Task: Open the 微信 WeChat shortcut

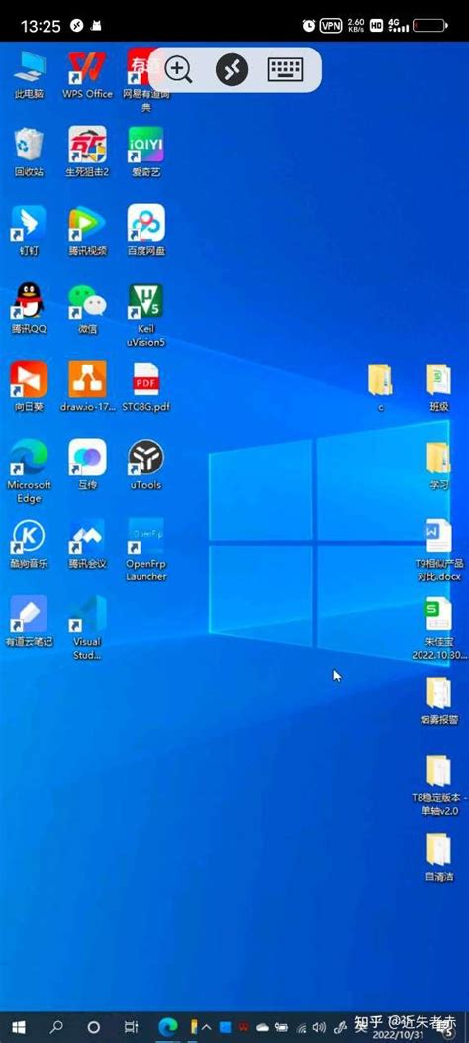Action: pyautogui.click(x=87, y=309)
